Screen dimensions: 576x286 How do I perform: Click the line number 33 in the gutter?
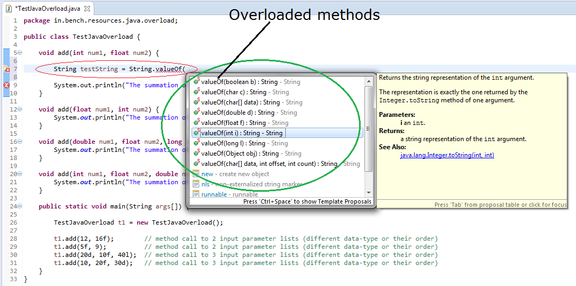click(14, 280)
